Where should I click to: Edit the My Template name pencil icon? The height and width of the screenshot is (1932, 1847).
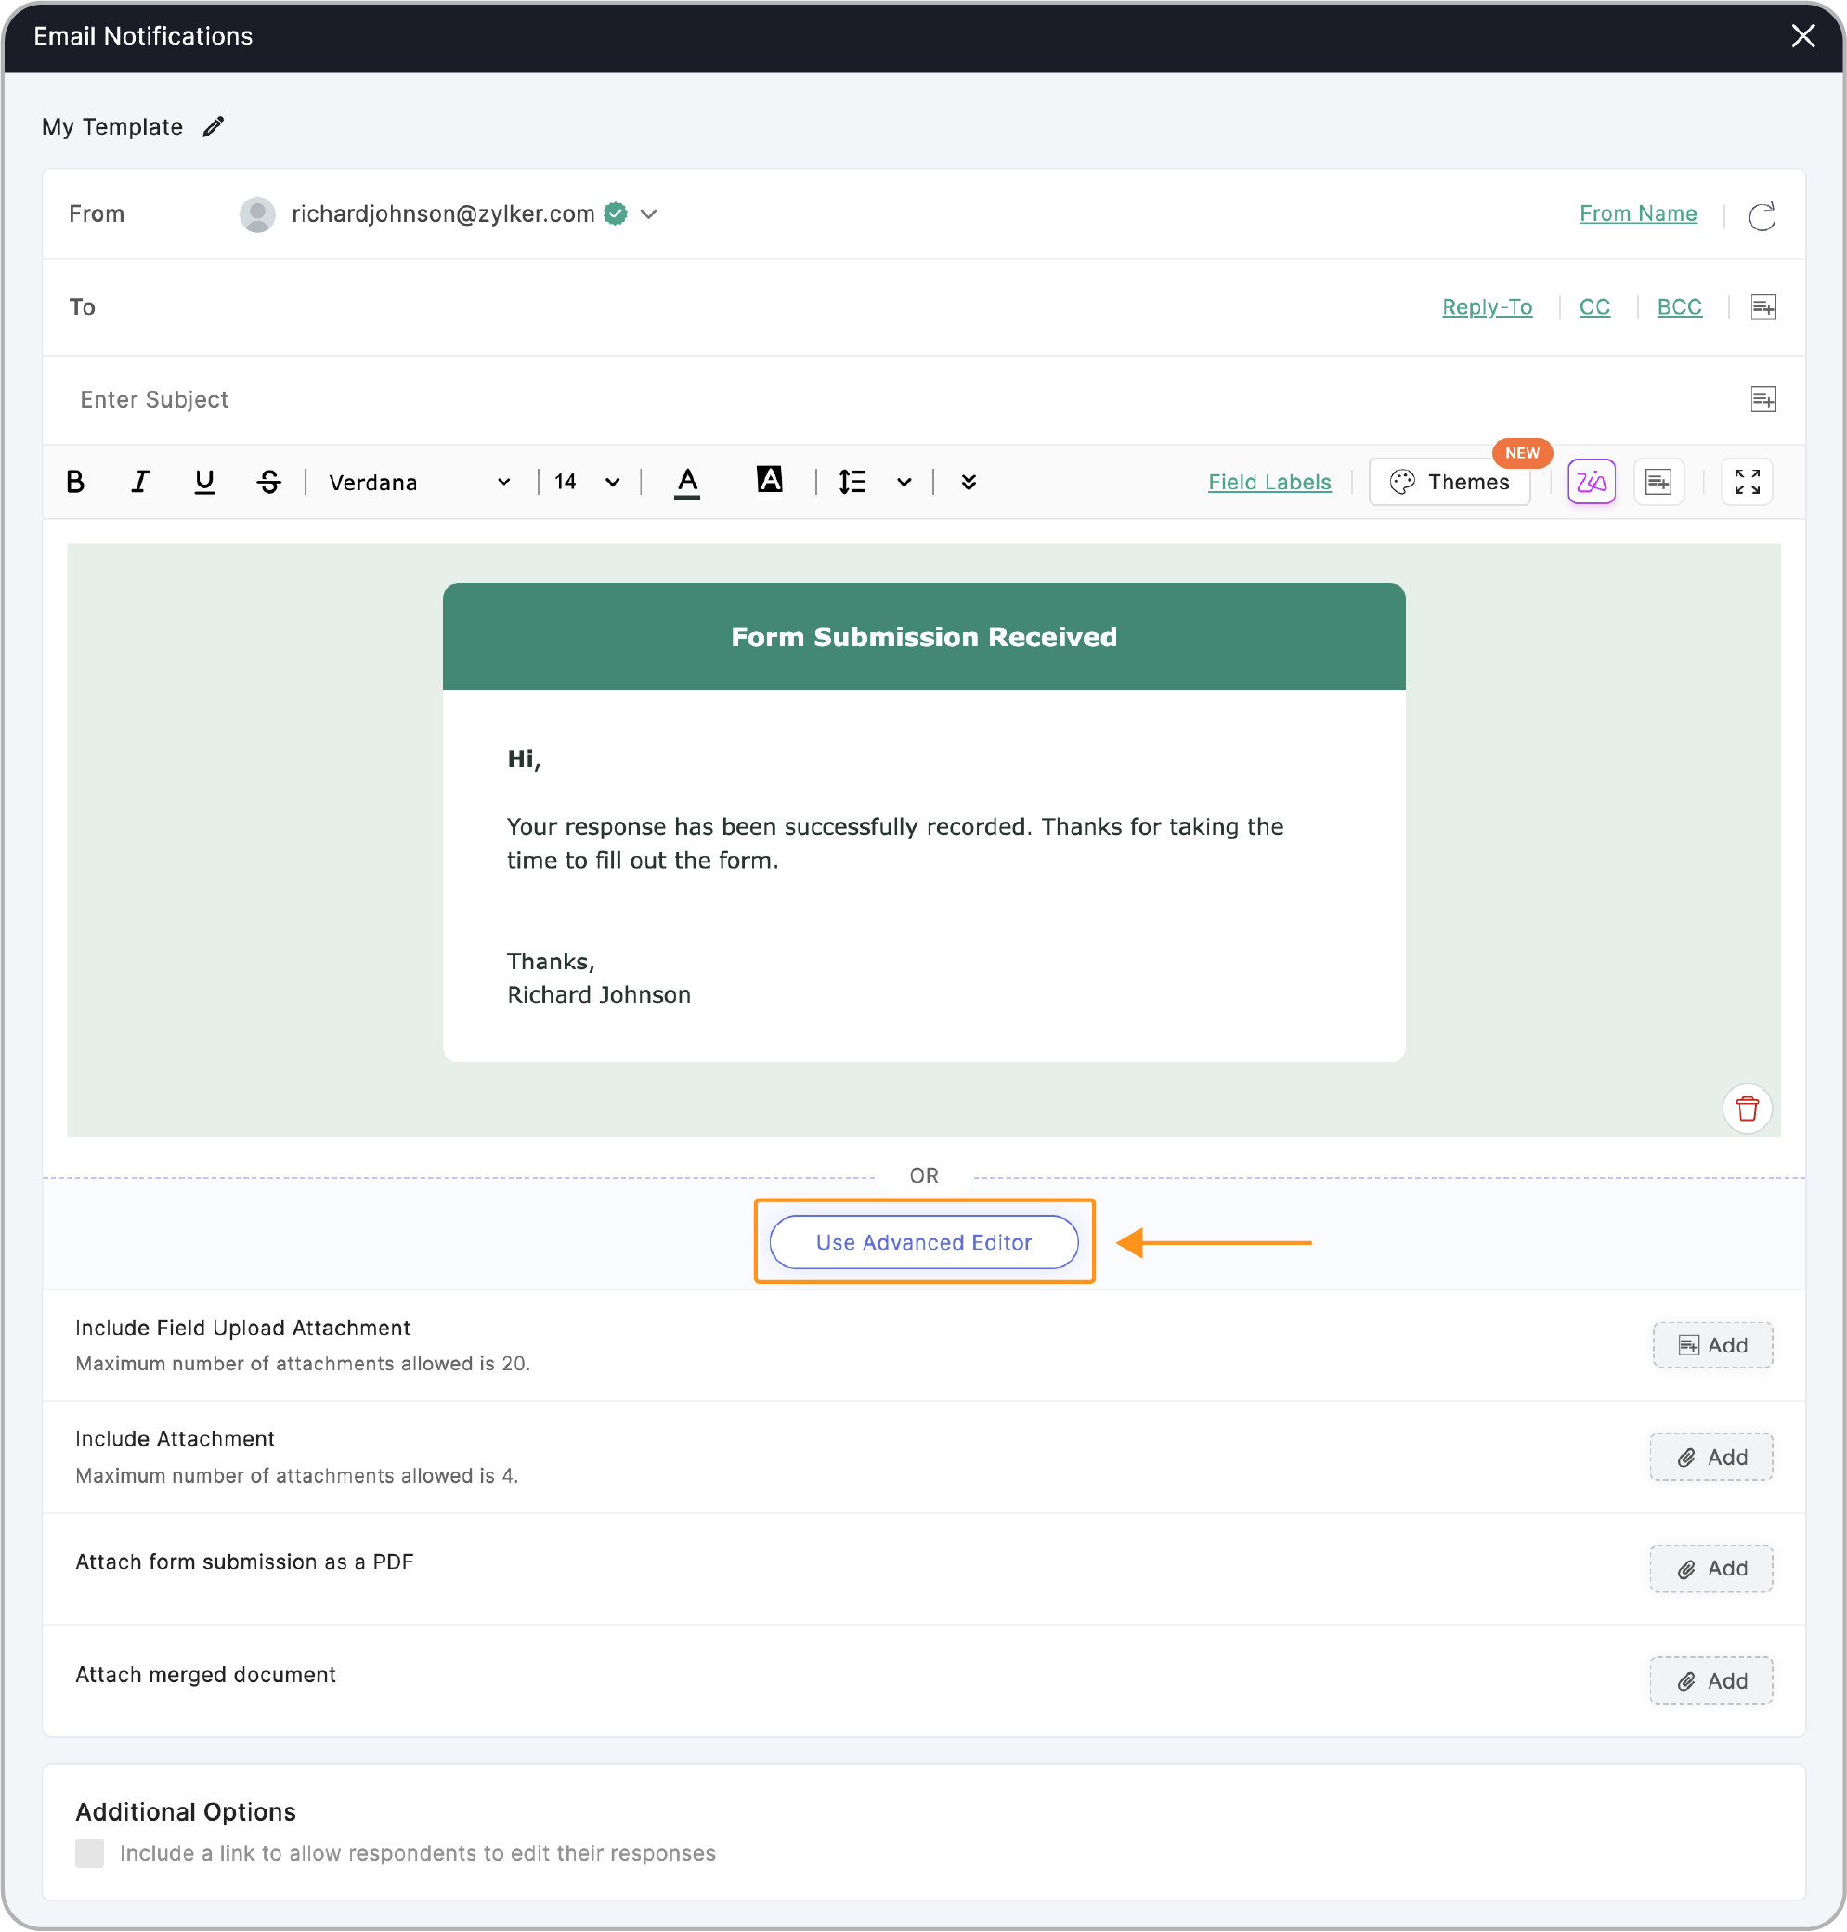pyautogui.click(x=214, y=127)
